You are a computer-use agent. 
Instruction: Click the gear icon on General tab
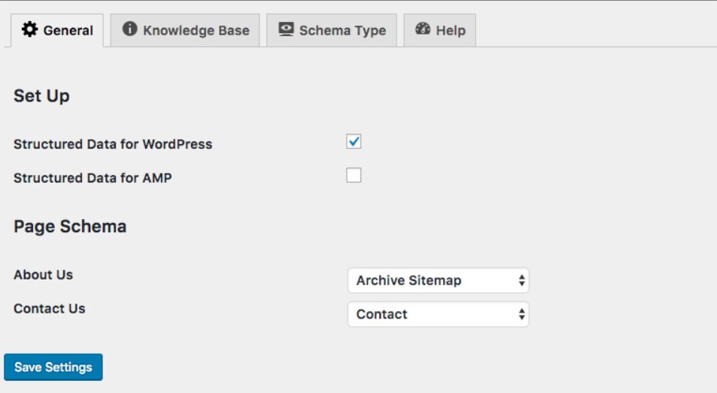pos(30,29)
